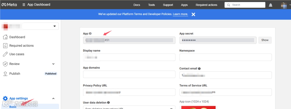
Task: Show the App secret
Action: pyautogui.click(x=265, y=40)
